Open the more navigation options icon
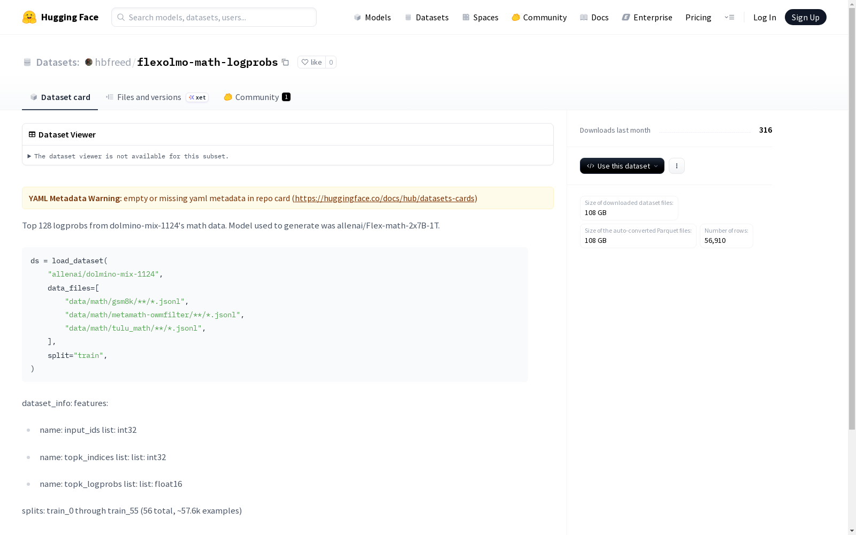 pyautogui.click(x=729, y=17)
